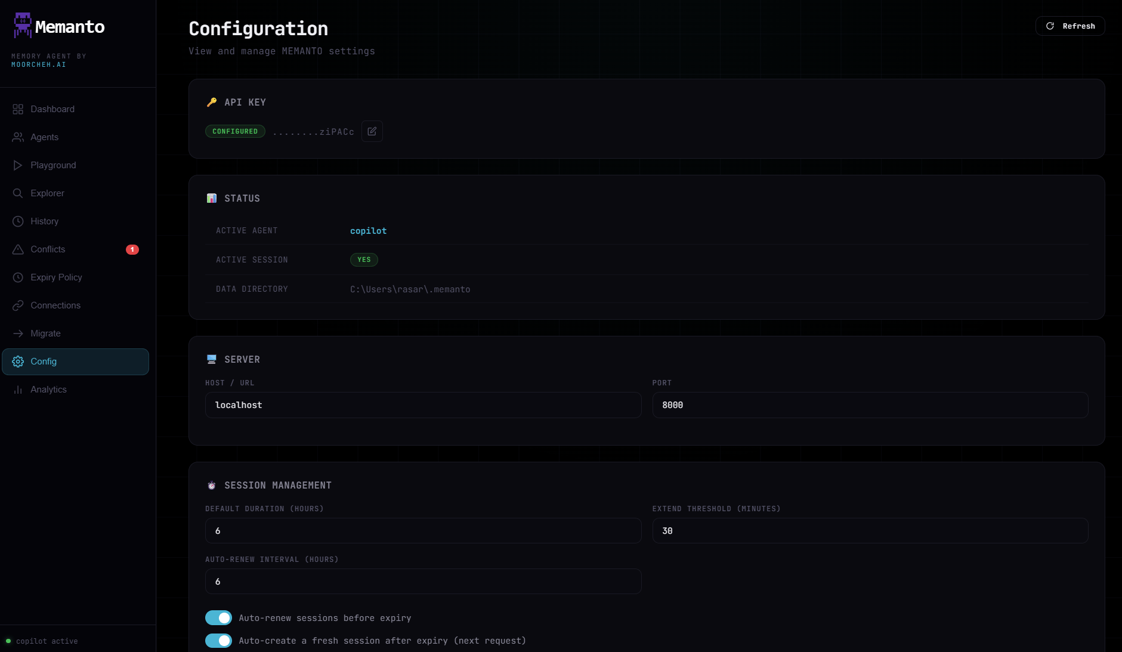The height and width of the screenshot is (652, 1122).
Task: Click the Migrate arrow icon
Action: tap(18, 333)
